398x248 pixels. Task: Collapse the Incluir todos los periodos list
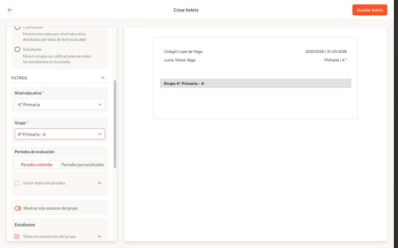click(x=99, y=183)
